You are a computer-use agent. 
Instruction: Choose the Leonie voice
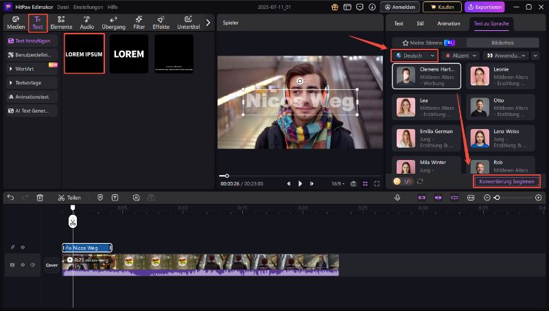pos(501,76)
